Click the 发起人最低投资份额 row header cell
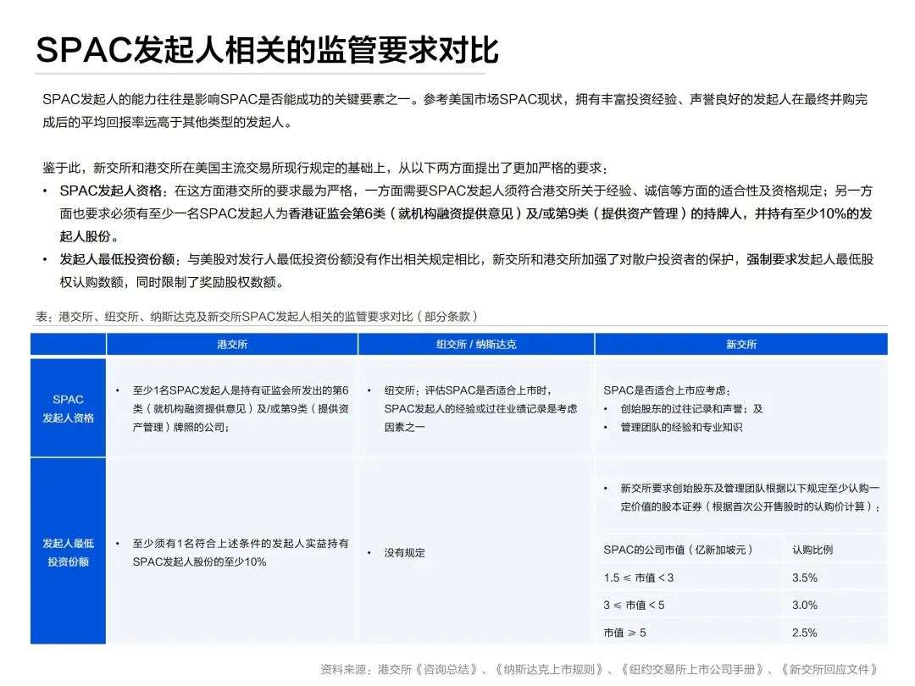The width and height of the screenshot is (915, 686). (x=69, y=552)
